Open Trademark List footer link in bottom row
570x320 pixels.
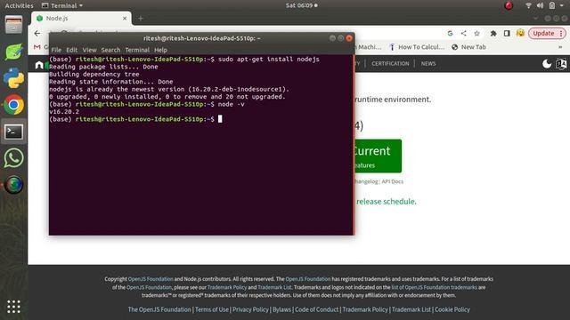pyautogui.click(x=411, y=309)
